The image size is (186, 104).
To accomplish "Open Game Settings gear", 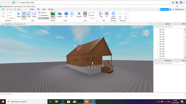I will click(113, 15).
